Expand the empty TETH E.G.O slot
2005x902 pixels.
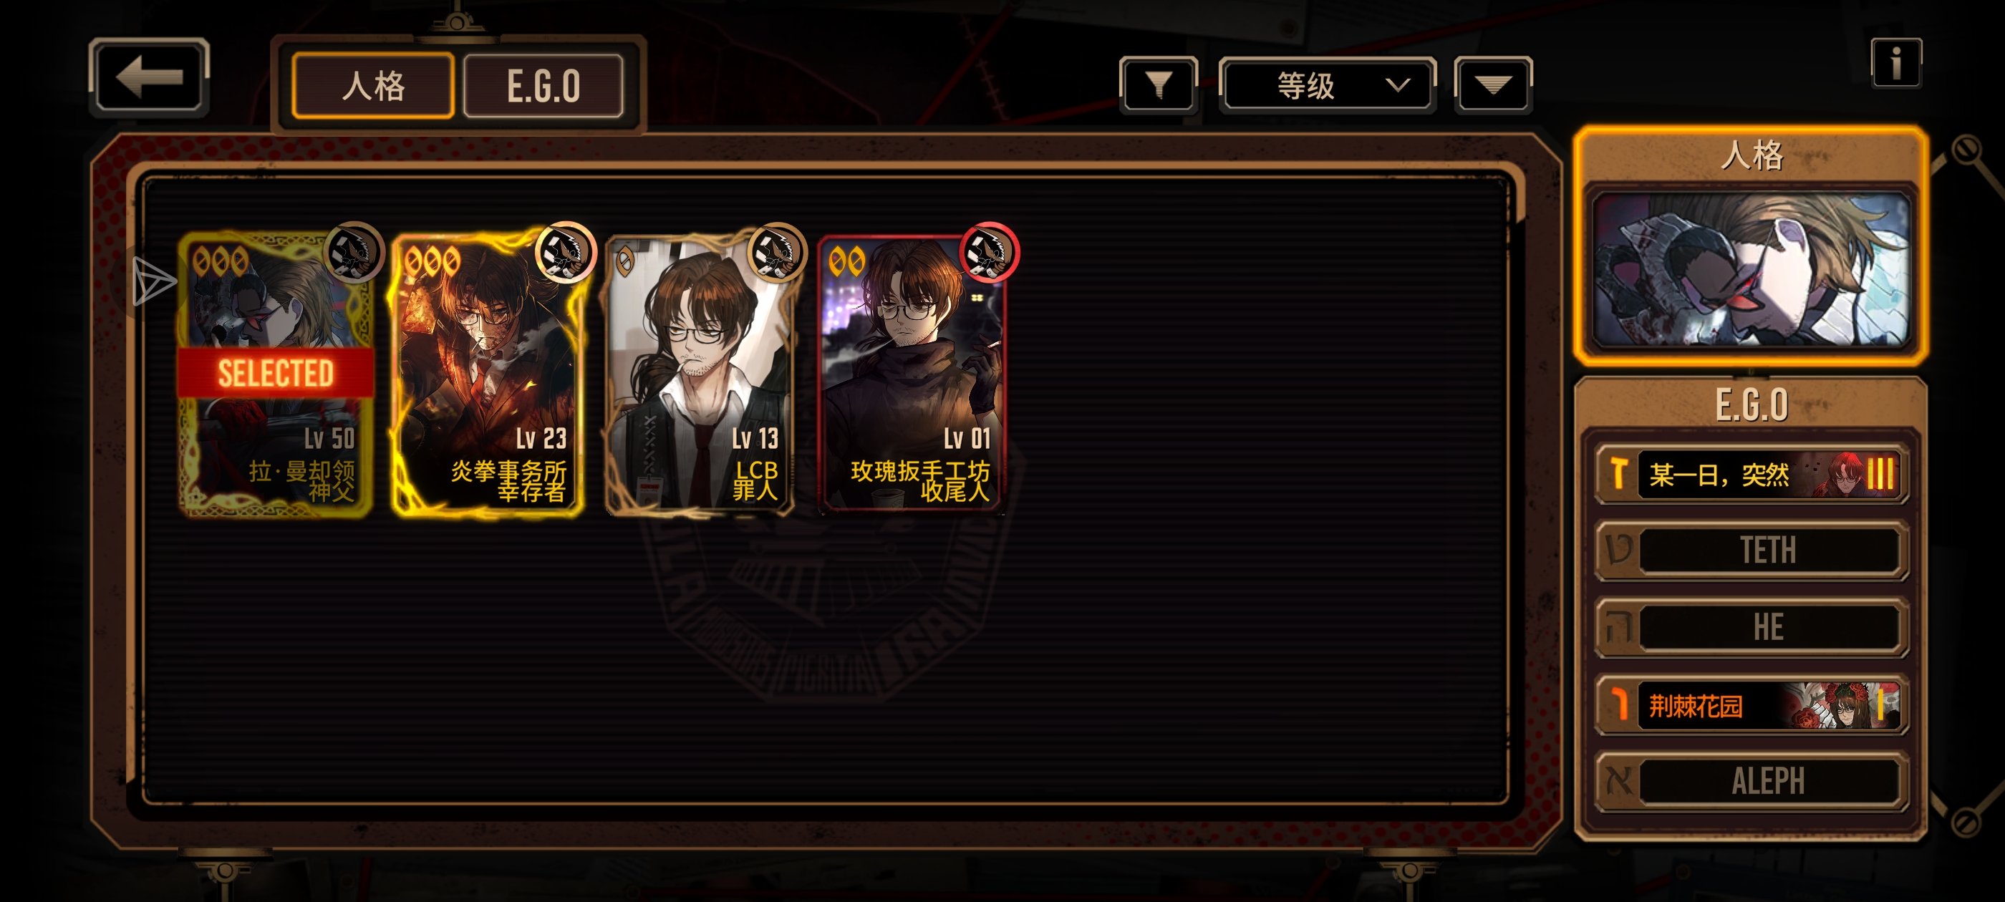(x=1752, y=551)
